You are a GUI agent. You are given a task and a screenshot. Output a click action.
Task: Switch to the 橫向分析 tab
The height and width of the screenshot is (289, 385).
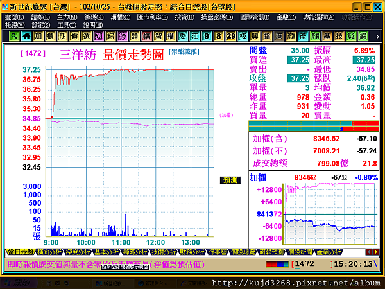coord(49,252)
